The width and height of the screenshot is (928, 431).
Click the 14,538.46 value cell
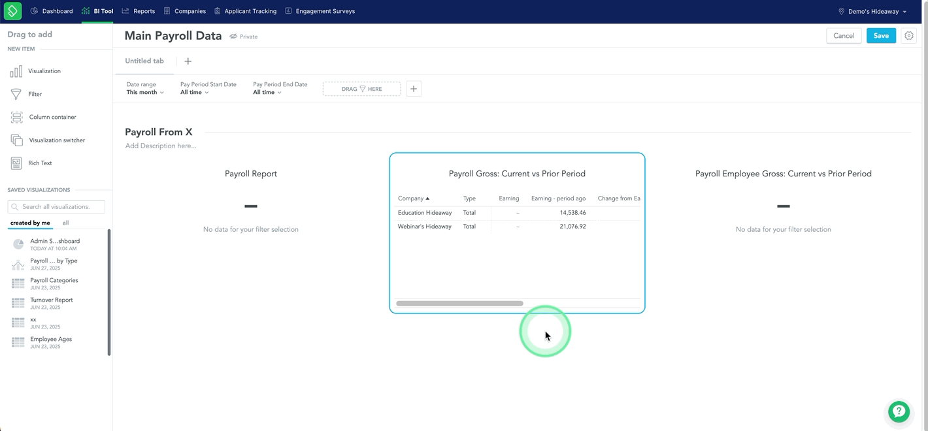click(572, 213)
